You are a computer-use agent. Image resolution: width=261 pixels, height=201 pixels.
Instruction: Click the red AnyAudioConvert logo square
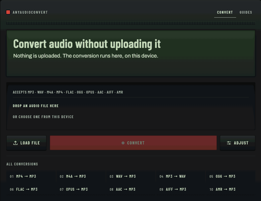tap(8, 12)
